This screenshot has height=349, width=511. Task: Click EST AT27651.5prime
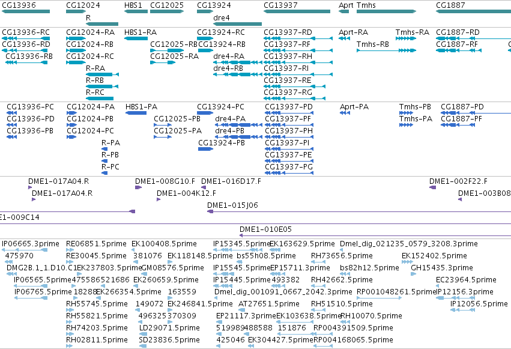click(x=240, y=310)
